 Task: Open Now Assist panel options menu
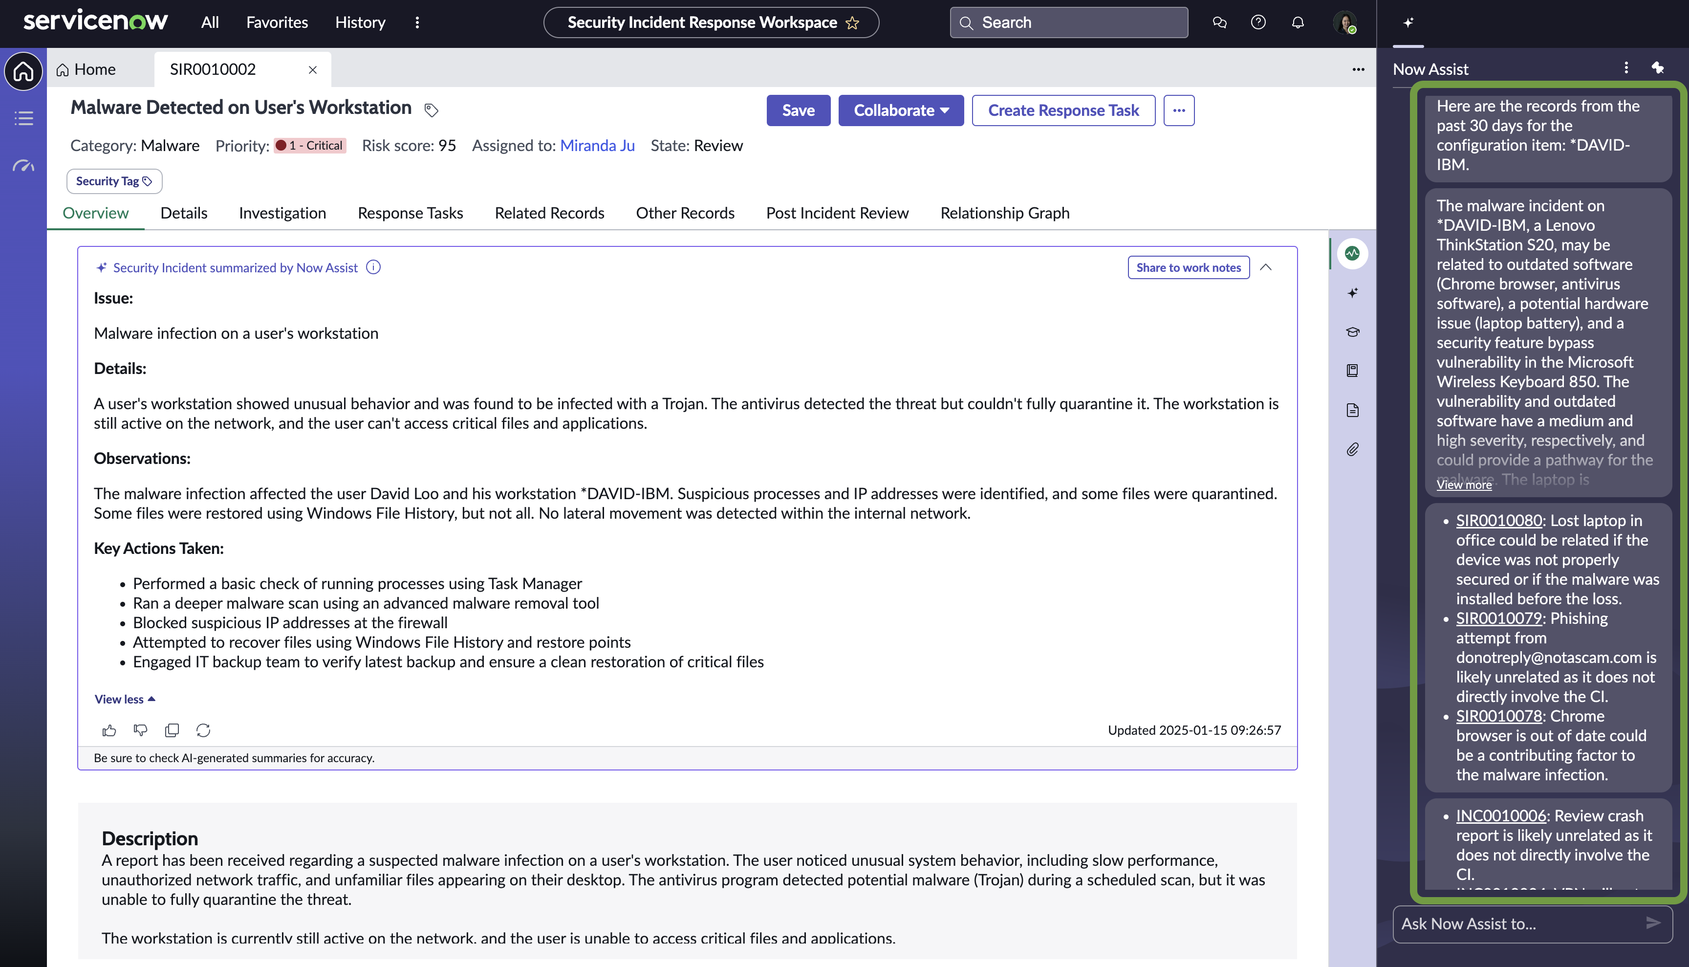point(1626,68)
